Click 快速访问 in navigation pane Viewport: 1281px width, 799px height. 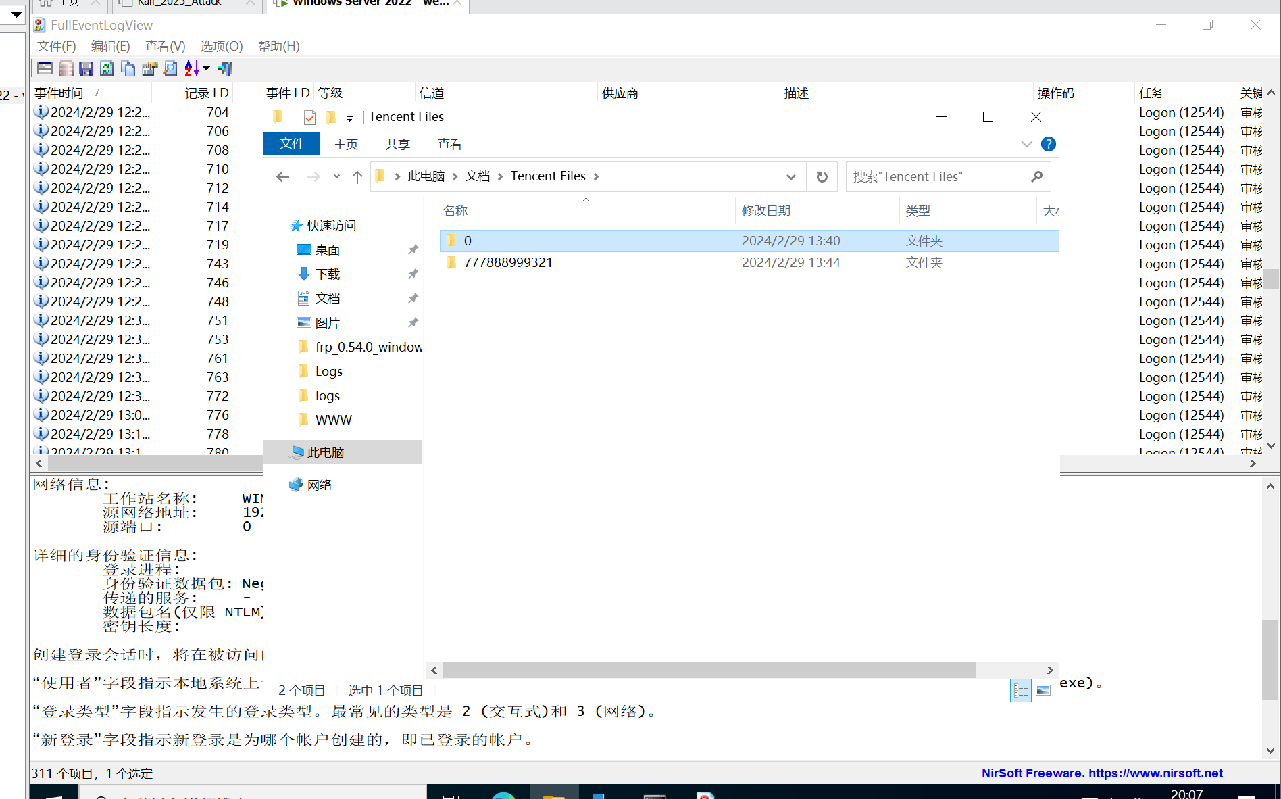(331, 226)
